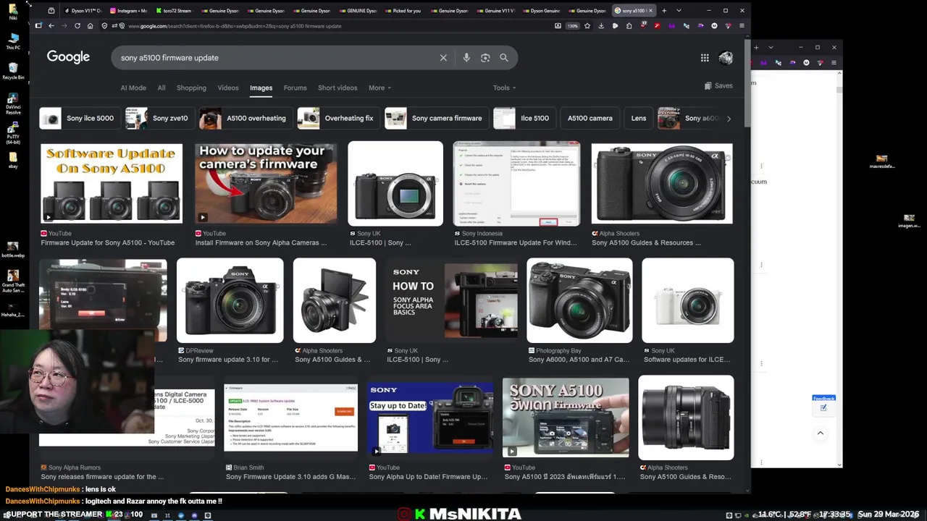
Task: Select the Ilce 5100 chip
Action: 524,118
